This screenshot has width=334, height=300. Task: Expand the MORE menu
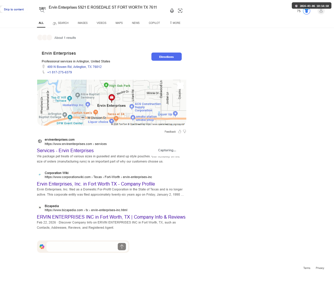pos(175,23)
